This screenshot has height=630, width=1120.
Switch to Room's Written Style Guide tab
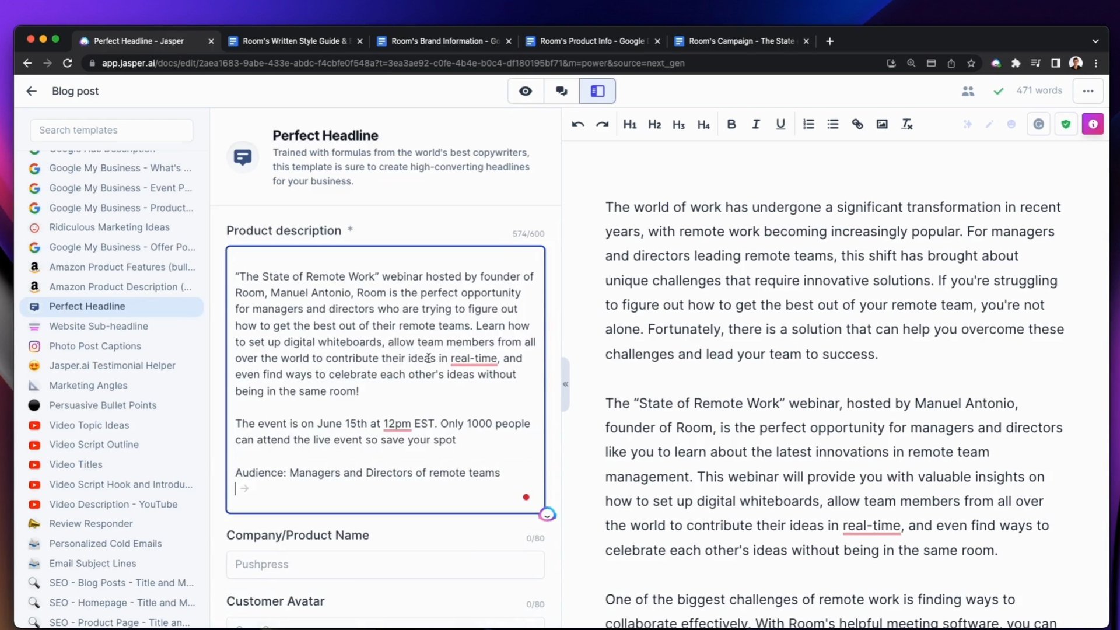coord(295,41)
